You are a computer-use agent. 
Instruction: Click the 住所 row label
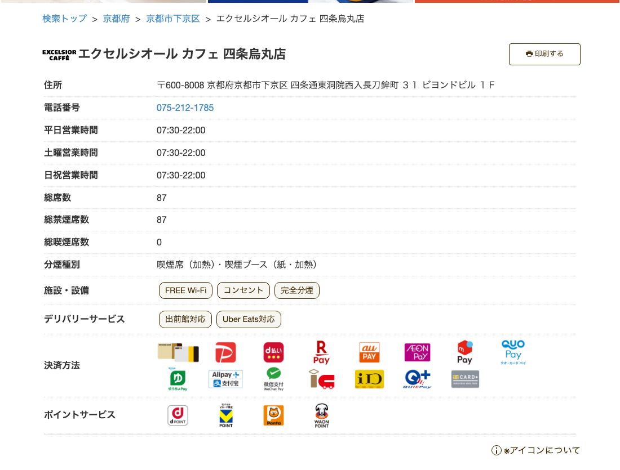(53, 85)
